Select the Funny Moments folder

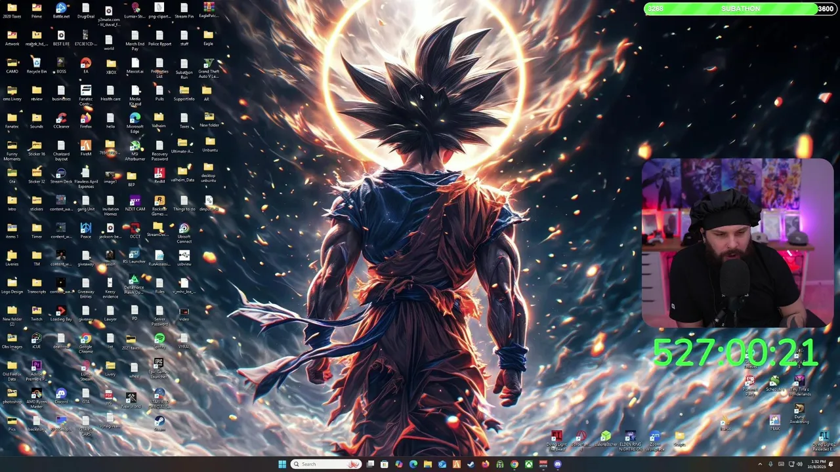point(12,150)
